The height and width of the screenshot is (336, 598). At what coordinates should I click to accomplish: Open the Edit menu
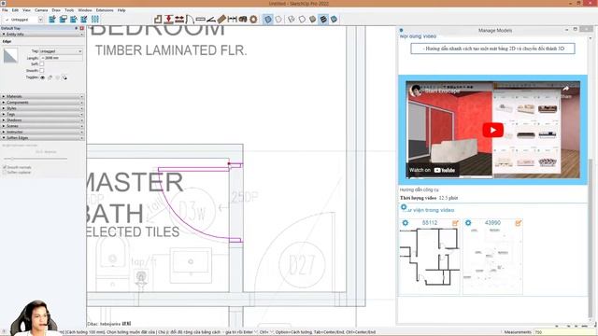(x=15, y=10)
